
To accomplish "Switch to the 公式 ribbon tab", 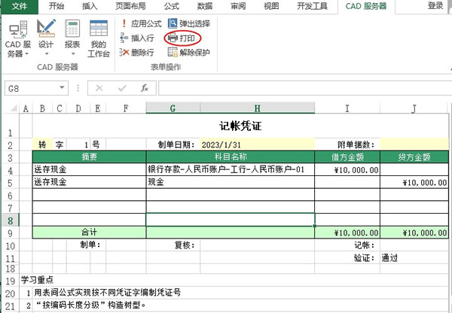I will pyautogui.click(x=171, y=6).
